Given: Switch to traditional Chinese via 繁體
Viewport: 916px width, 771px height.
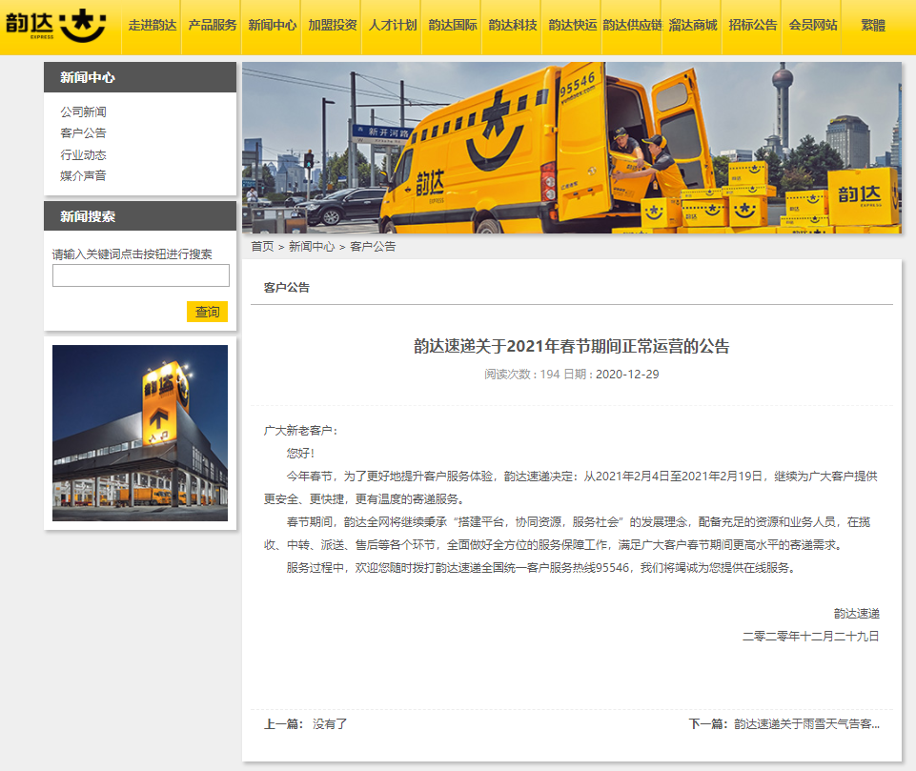Looking at the screenshot, I should [873, 25].
